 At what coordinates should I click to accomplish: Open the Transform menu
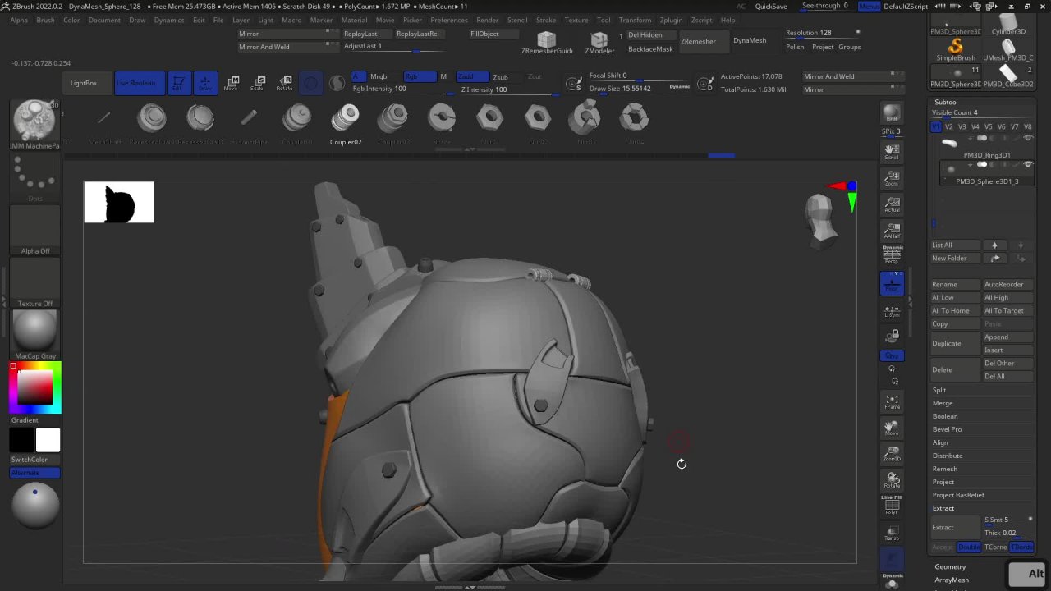635,20
